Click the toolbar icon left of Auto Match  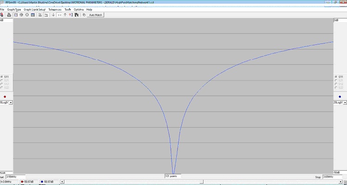[x=84, y=15]
